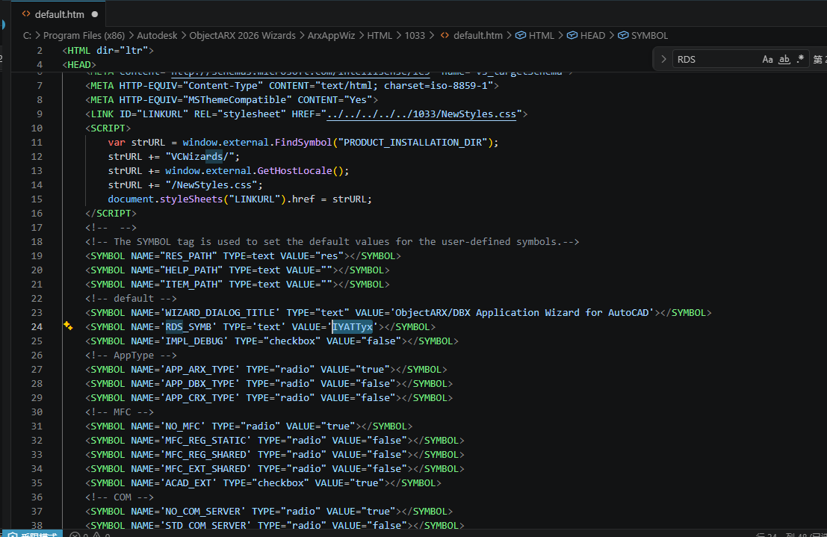Toggle Use Regular Expression in the find box
Screen dimensions: 827x537
pyautogui.click(x=801, y=59)
